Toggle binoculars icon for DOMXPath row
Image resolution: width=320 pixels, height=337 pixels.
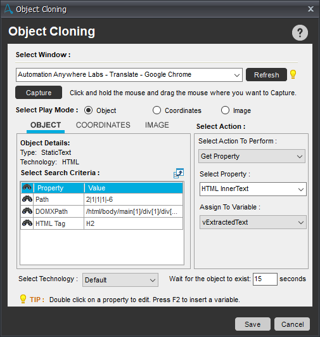click(27, 211)
